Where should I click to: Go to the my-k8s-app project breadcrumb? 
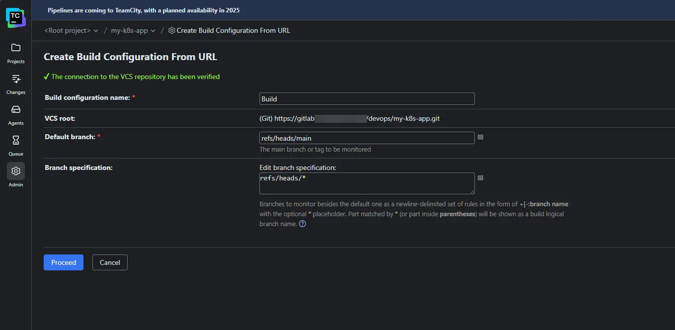(129, 31)
